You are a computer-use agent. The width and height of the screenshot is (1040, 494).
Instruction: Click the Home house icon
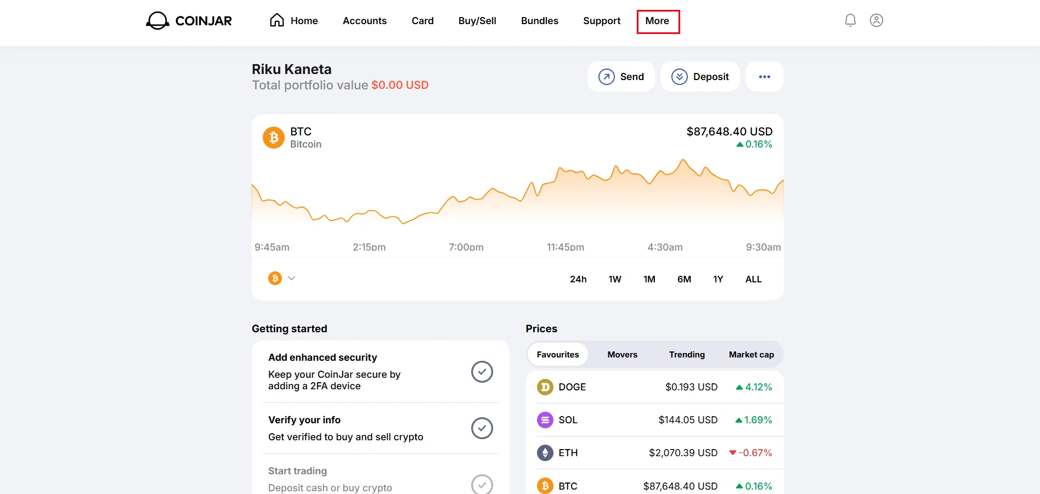tap(277, 20)
